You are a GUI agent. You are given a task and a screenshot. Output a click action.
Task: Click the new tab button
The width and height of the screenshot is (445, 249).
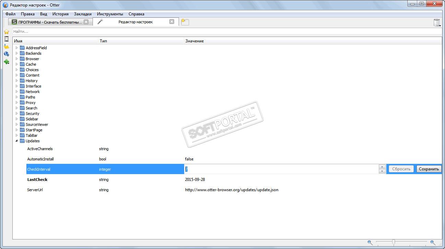185,22
